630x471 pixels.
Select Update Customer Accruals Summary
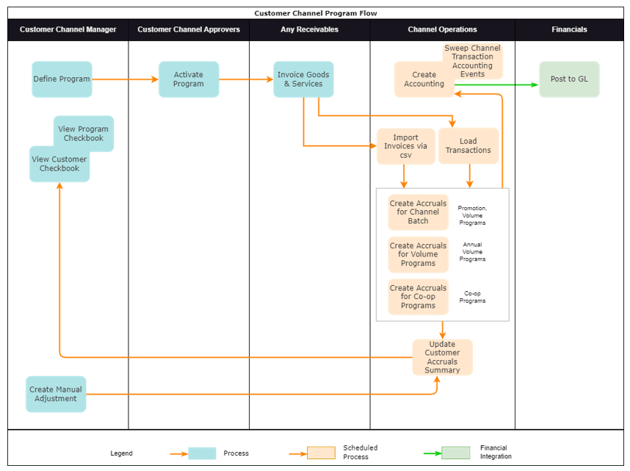[443, 357]
